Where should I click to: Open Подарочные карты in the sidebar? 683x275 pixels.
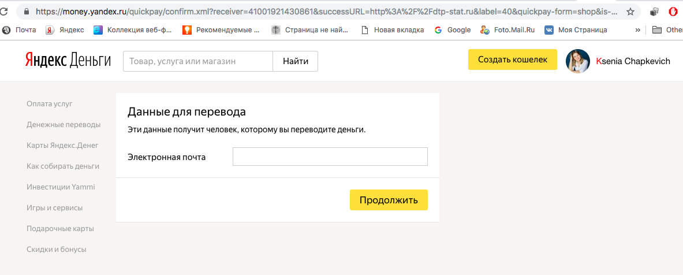tap(60, 228)
